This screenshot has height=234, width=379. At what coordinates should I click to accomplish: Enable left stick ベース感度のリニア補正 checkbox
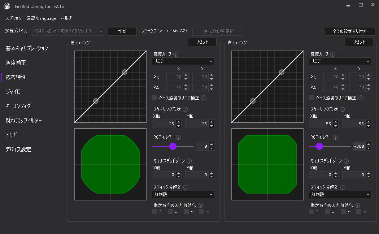[x=155, y=98]
